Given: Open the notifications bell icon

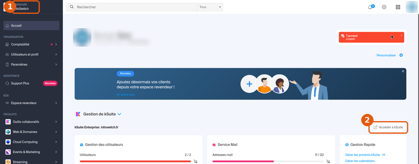Looking at the screenshot, I should pyautogui.click(x=370, y=7).
